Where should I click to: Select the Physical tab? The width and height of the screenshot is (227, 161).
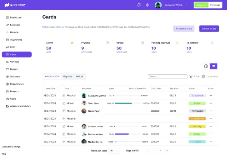pyautogui.click(x=68, y=76)
